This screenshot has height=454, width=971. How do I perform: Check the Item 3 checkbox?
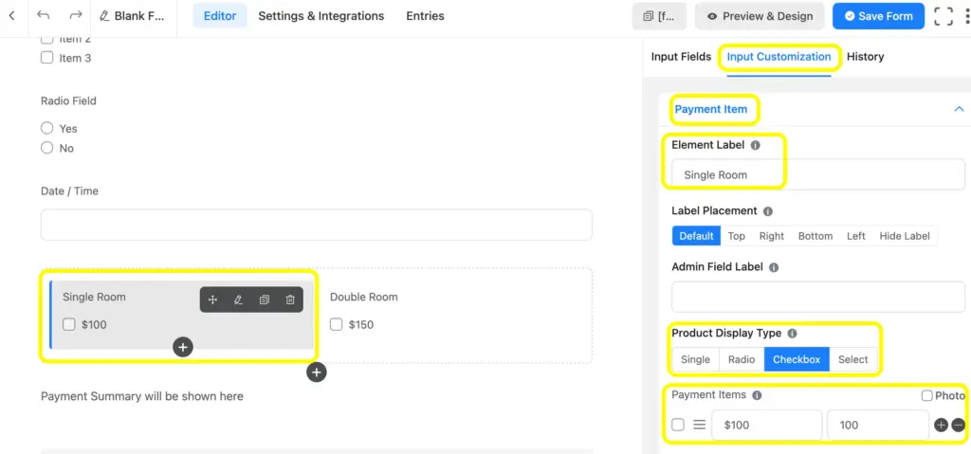(x=47, y=58)
